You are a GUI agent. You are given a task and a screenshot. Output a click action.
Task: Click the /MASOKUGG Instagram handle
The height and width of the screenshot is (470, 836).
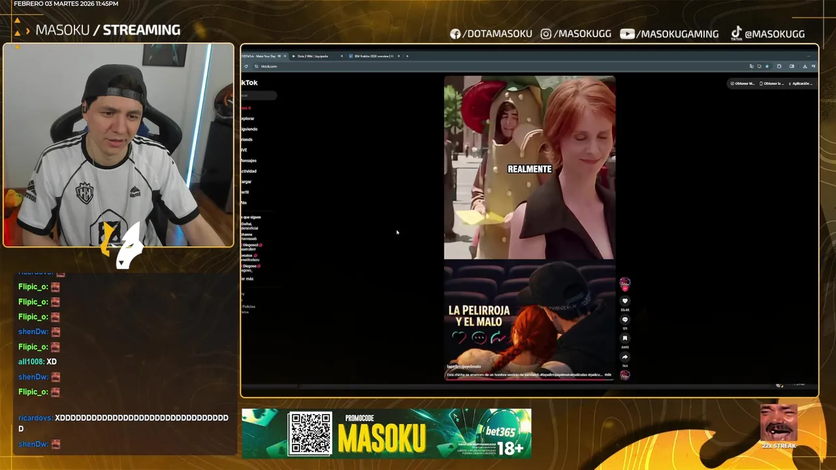(x=576, y=34)
